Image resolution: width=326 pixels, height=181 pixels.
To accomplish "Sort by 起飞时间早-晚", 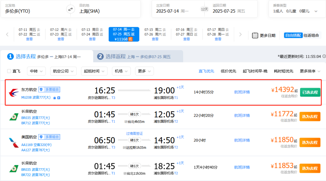I will [x=255, y=71].
